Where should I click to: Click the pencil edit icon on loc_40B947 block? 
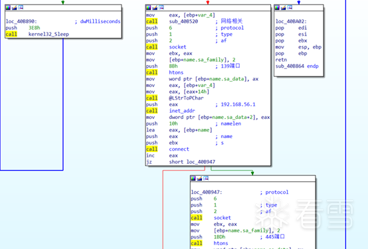pyautogui.click(x=199, y=179)
